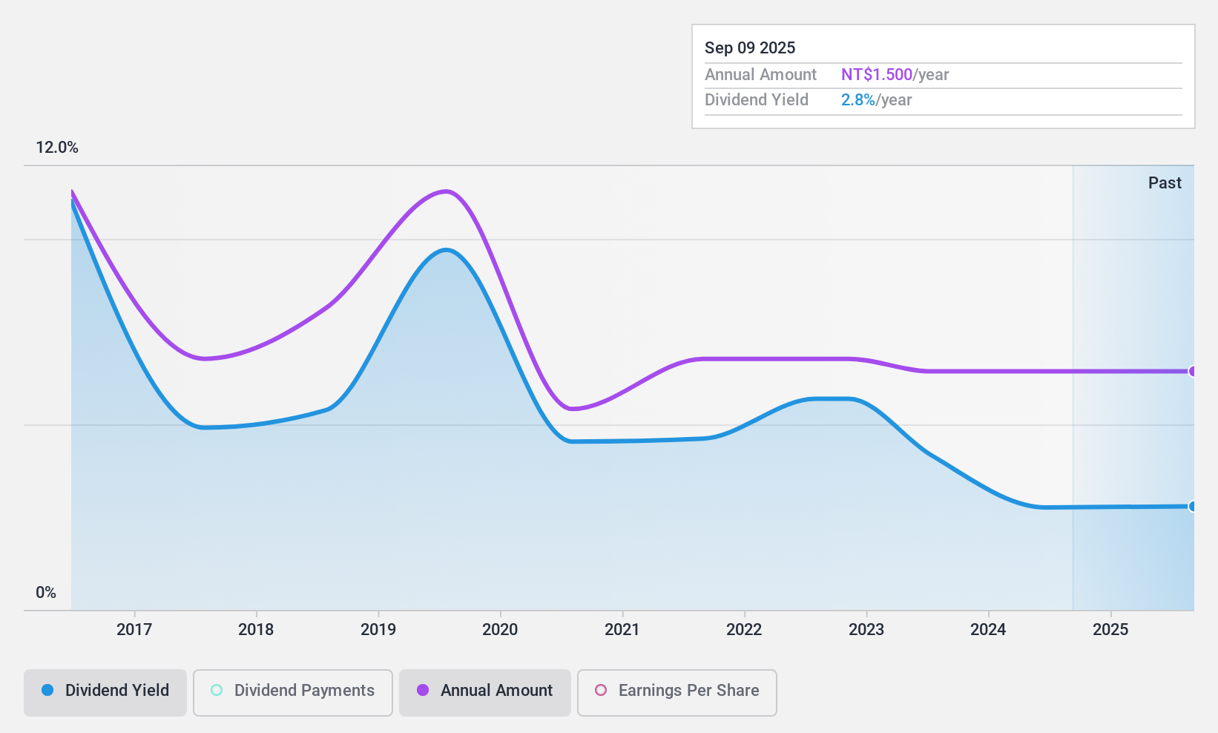Select the Past label in the chart

pyautogui.click(x=1165, y=183)
